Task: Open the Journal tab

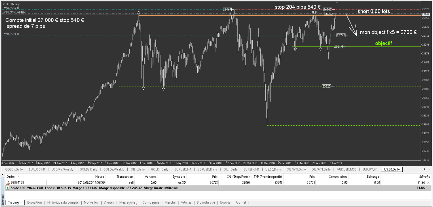Action: tap(241, 202)
